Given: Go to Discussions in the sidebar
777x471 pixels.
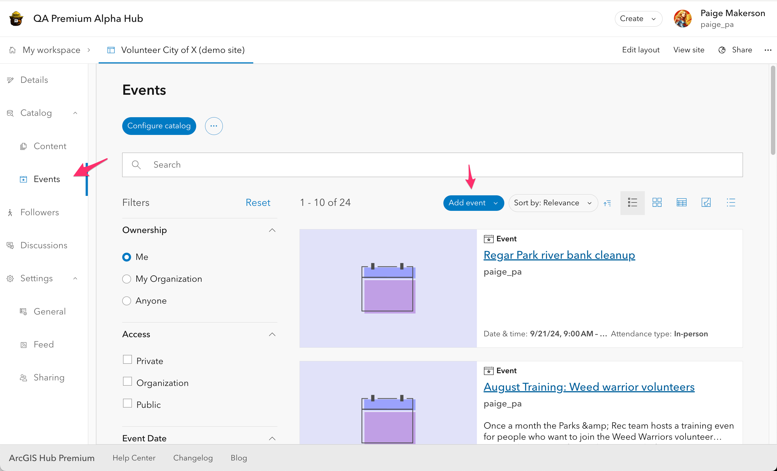Looking at the screenshot, I should [x=44, y=245].
